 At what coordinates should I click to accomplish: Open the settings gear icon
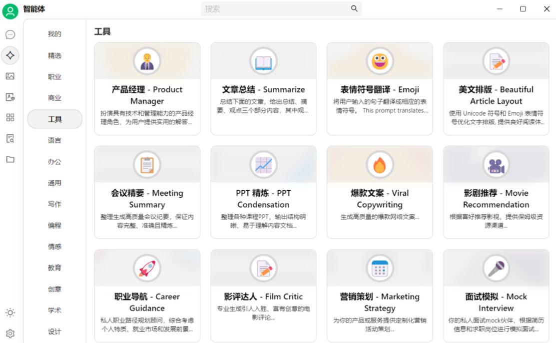click(10, 333)
